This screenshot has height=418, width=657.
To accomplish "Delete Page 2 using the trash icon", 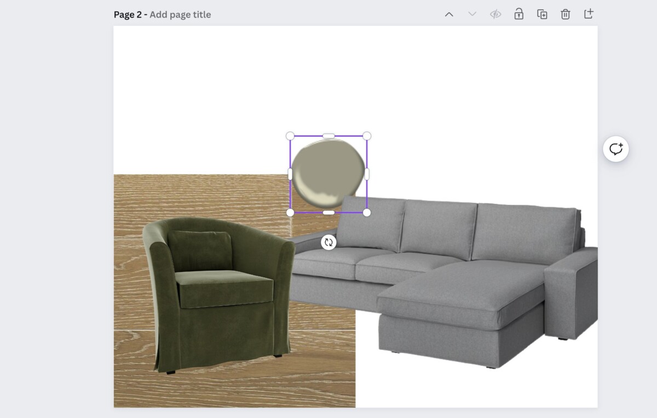I will 566,14.
